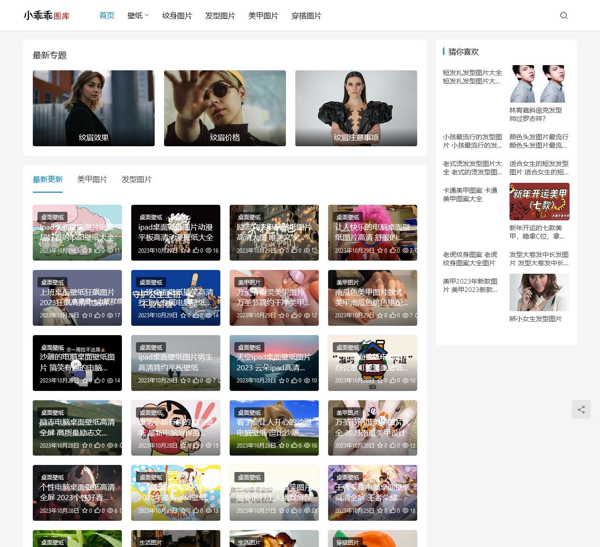600x547 pixels.
Task: Click eye icon on 万圣节南瓜美甲图片 card
Action: point(405,446)
